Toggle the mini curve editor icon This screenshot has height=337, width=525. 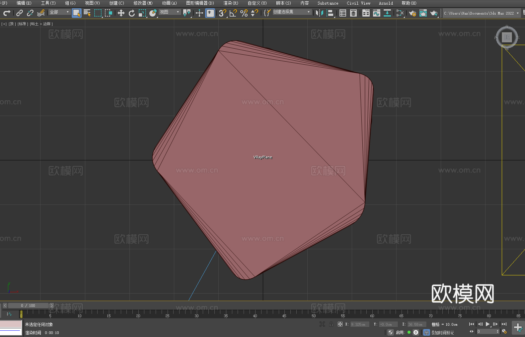9,314
